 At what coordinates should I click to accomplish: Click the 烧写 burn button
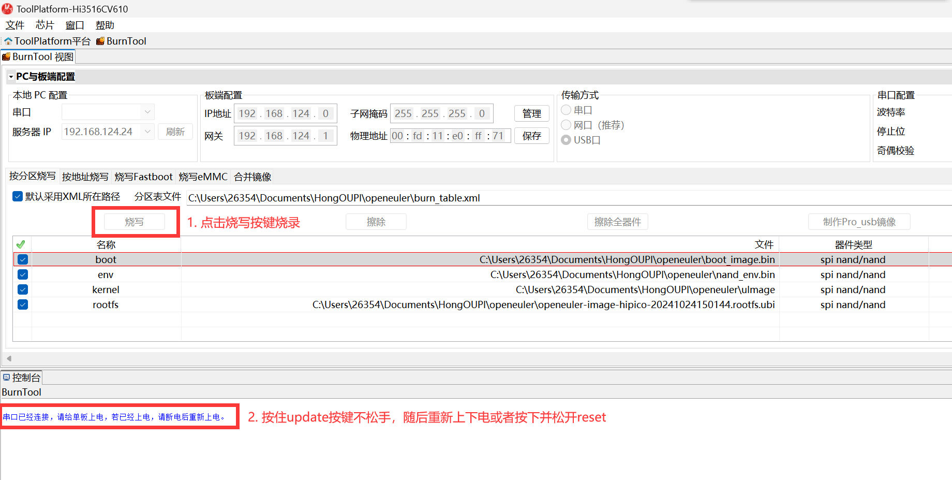[x=135, y=222]
